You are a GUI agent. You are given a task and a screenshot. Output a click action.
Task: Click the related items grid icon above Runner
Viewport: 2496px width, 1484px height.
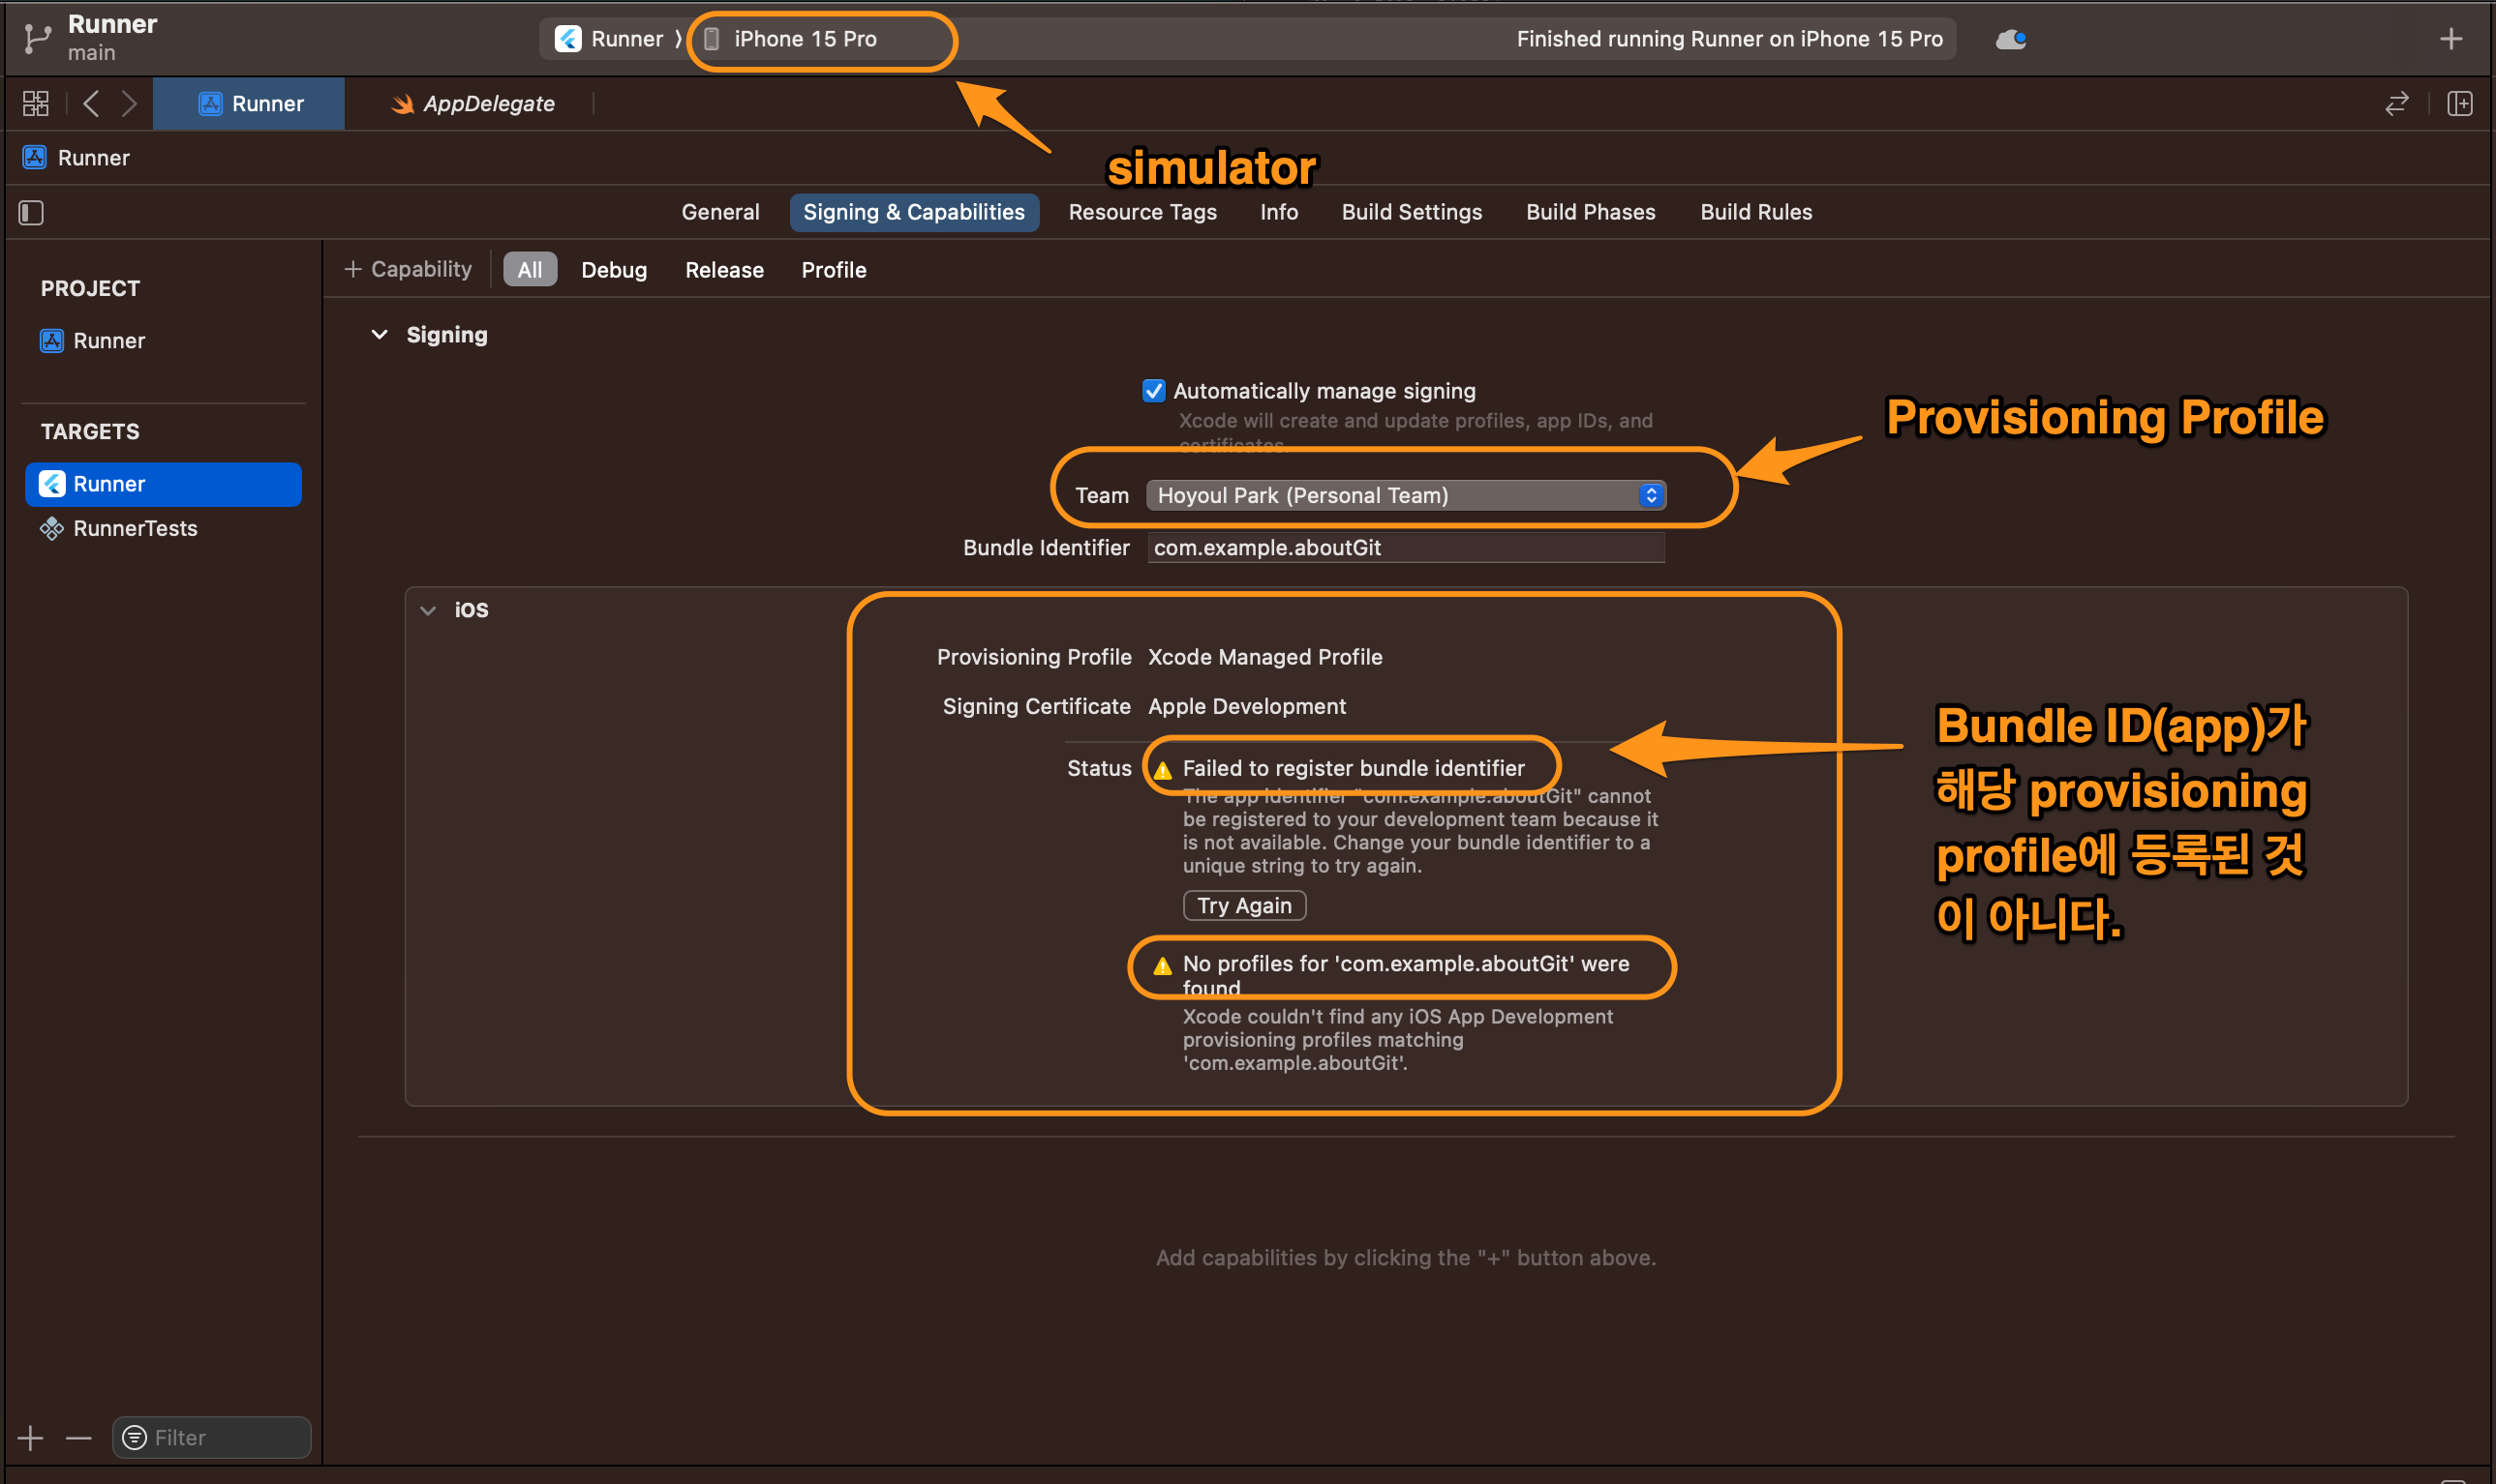pos(34,103)
